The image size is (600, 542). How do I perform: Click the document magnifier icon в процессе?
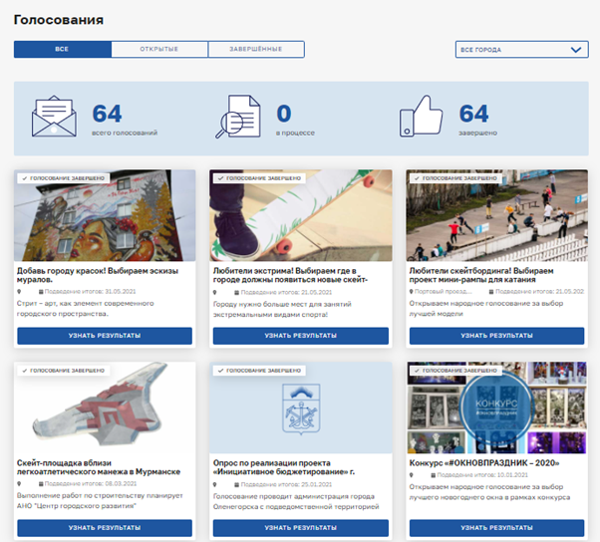click(238, 117)
